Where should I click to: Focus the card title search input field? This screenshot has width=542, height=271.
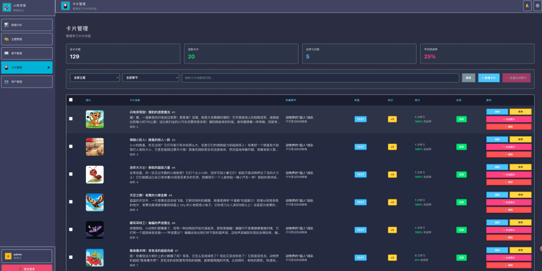pos(320,78)
